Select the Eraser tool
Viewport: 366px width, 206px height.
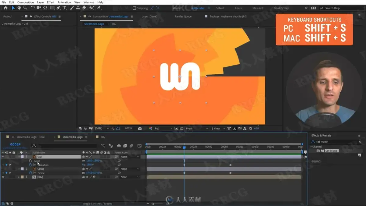point(84,8)
